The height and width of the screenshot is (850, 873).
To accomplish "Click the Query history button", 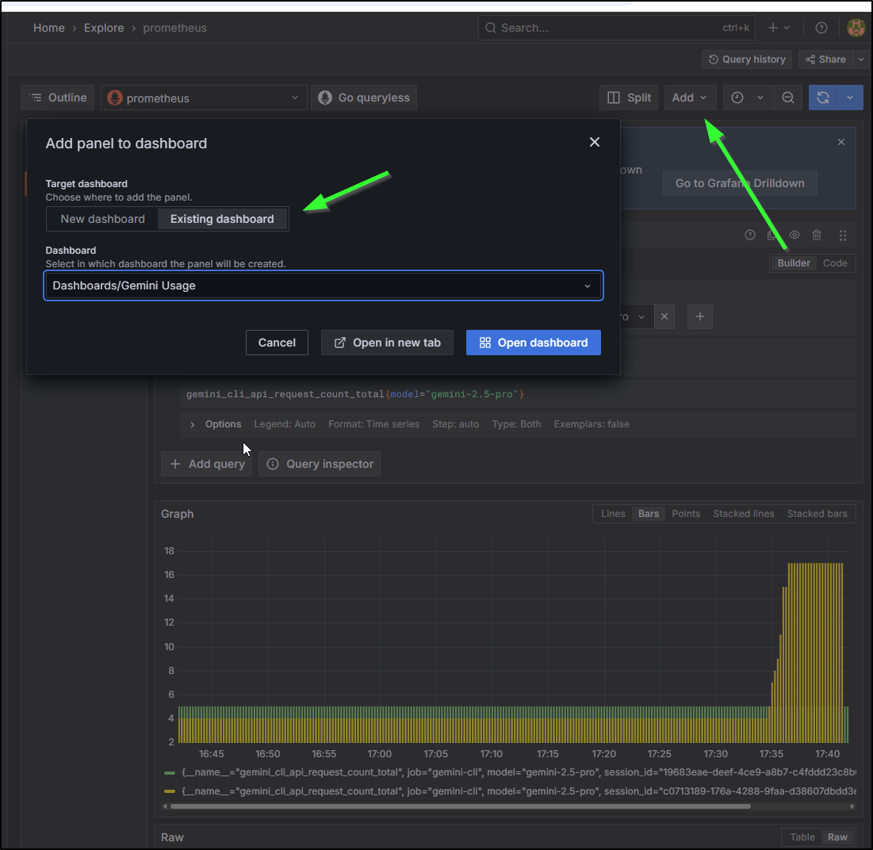I will point(747,59).
